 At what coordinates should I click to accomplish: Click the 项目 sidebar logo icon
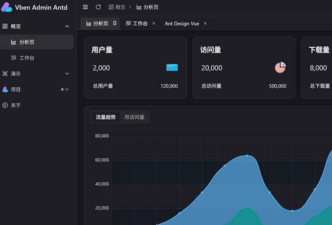tap(5, 90)
